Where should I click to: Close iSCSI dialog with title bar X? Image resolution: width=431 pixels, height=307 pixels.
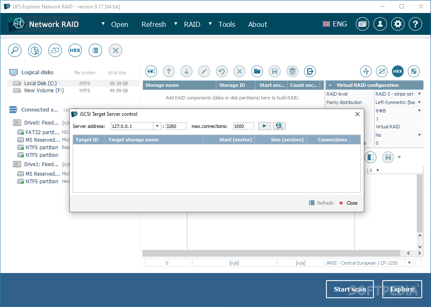tap(357, 114)
